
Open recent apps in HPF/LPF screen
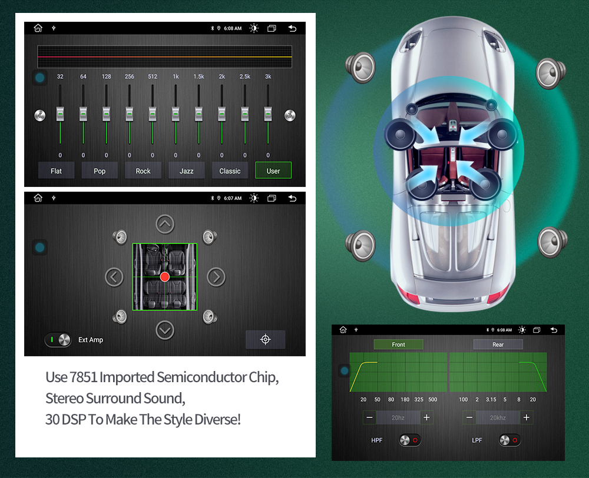(537, 330)
